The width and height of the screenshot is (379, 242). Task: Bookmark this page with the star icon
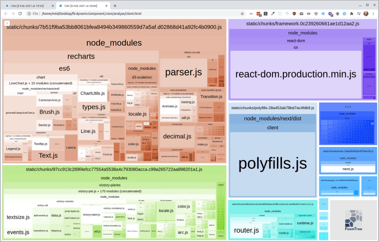point(242,14)
